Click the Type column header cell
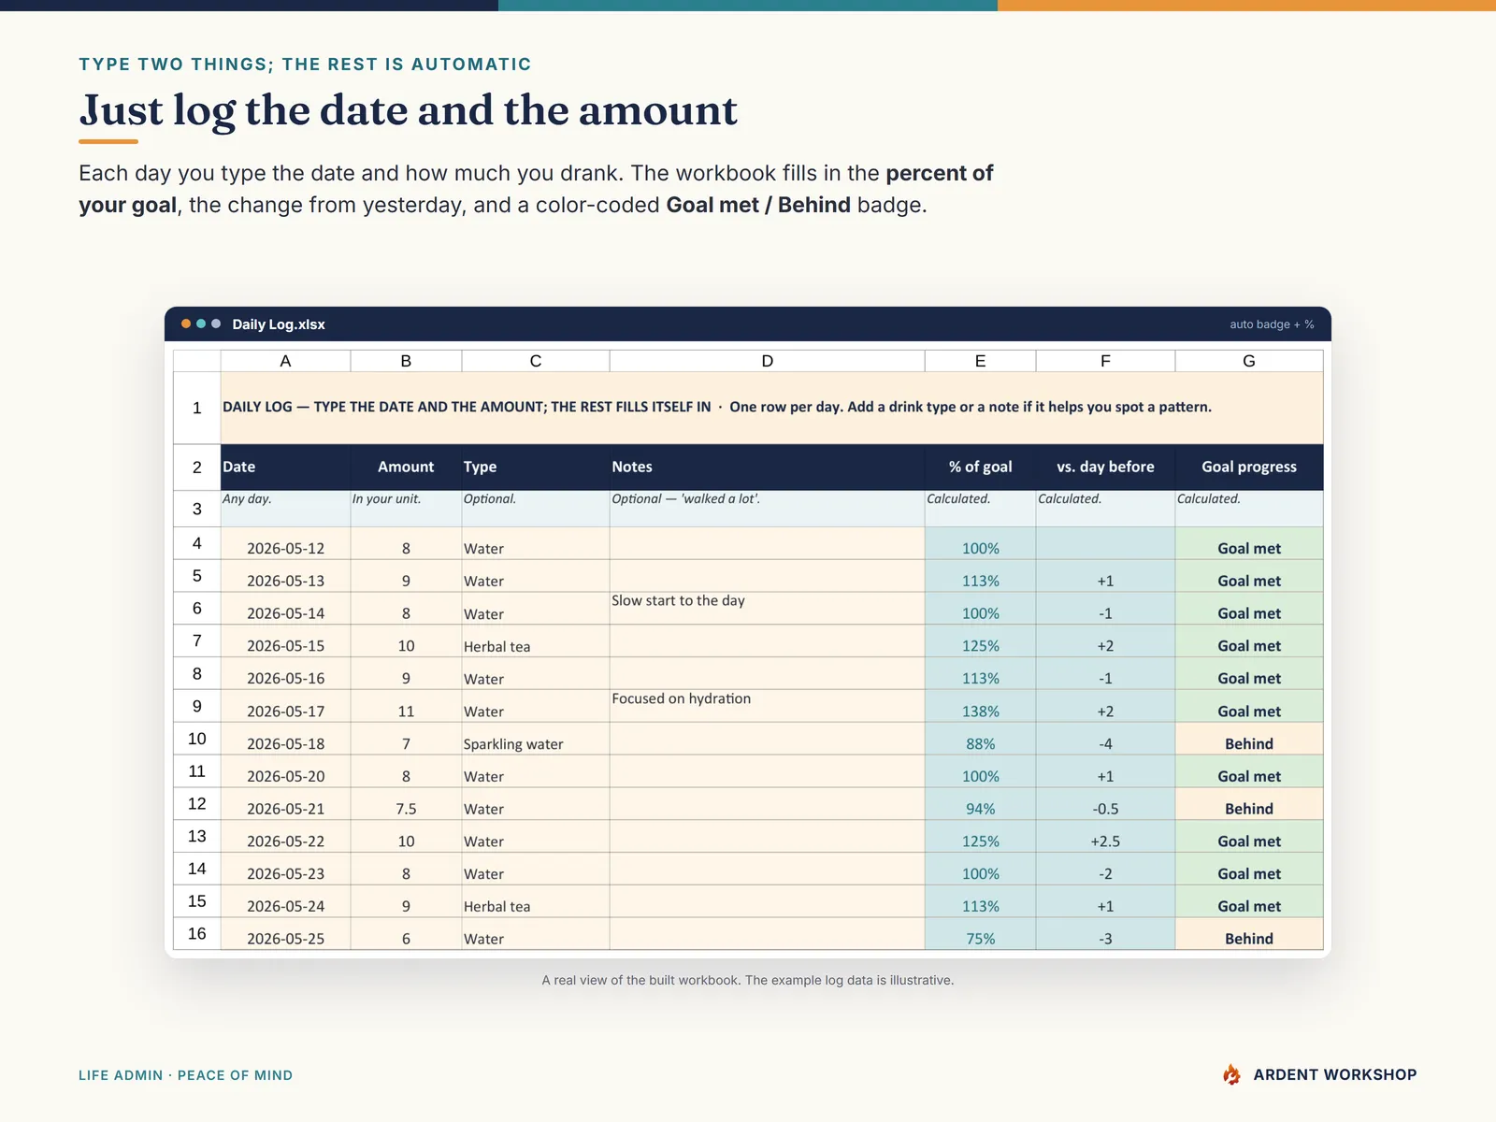 (x=536, y=467)
